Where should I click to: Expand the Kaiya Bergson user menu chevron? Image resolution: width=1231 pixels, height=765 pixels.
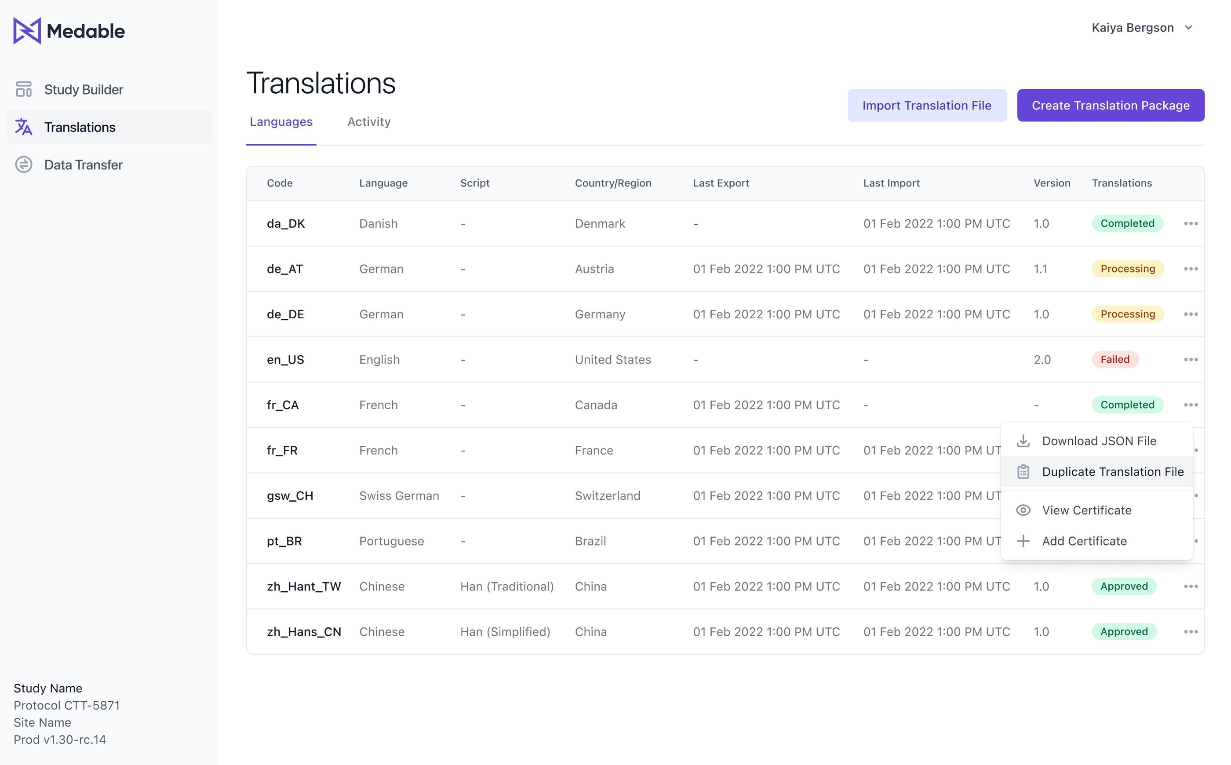point(1188,28)
